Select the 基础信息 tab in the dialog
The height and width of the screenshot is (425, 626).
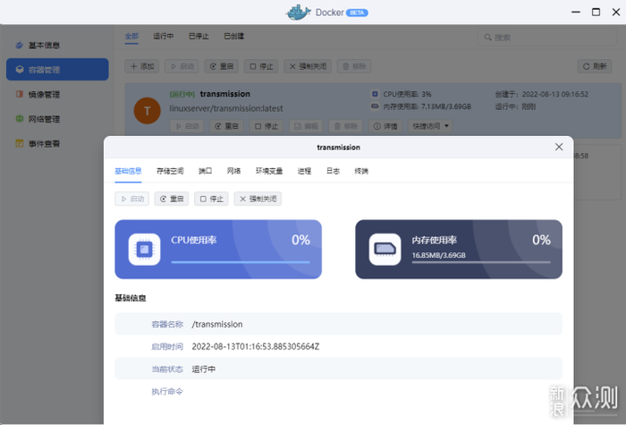[x=128, y=172]
